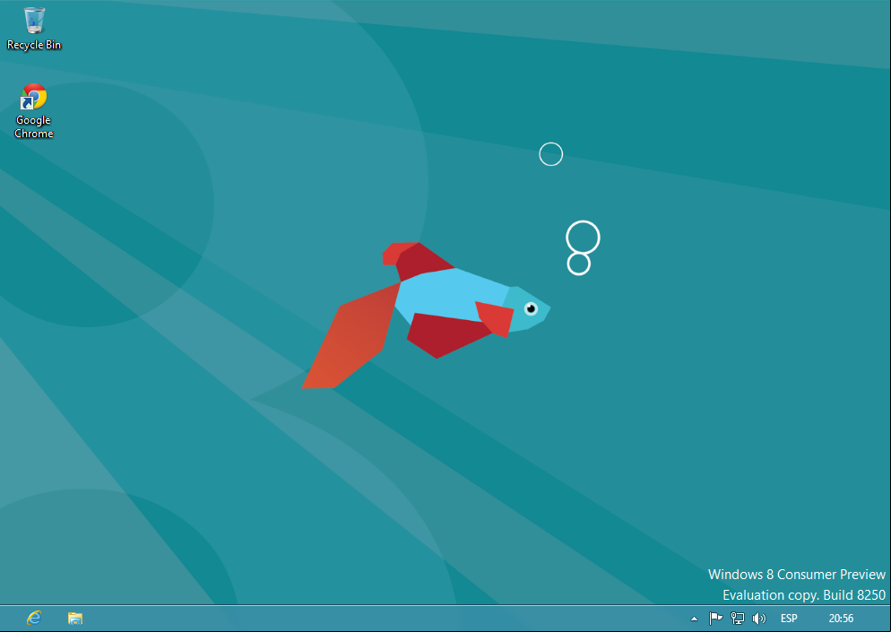Click the 20:56 taskbar clock
The image size is (891, 632).
[x=841, y=618]
